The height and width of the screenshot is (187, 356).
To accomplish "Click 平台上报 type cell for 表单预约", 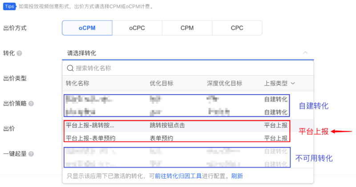I will point(276,138).
